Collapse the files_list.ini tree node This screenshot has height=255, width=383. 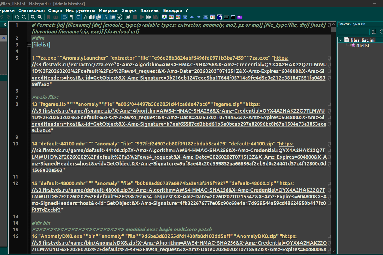click(x=341, y=40)
